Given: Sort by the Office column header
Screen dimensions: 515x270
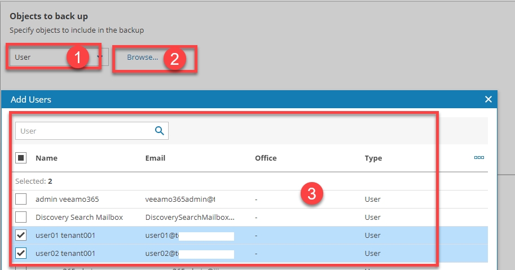Looking at the screenshot, I should 266,158.
